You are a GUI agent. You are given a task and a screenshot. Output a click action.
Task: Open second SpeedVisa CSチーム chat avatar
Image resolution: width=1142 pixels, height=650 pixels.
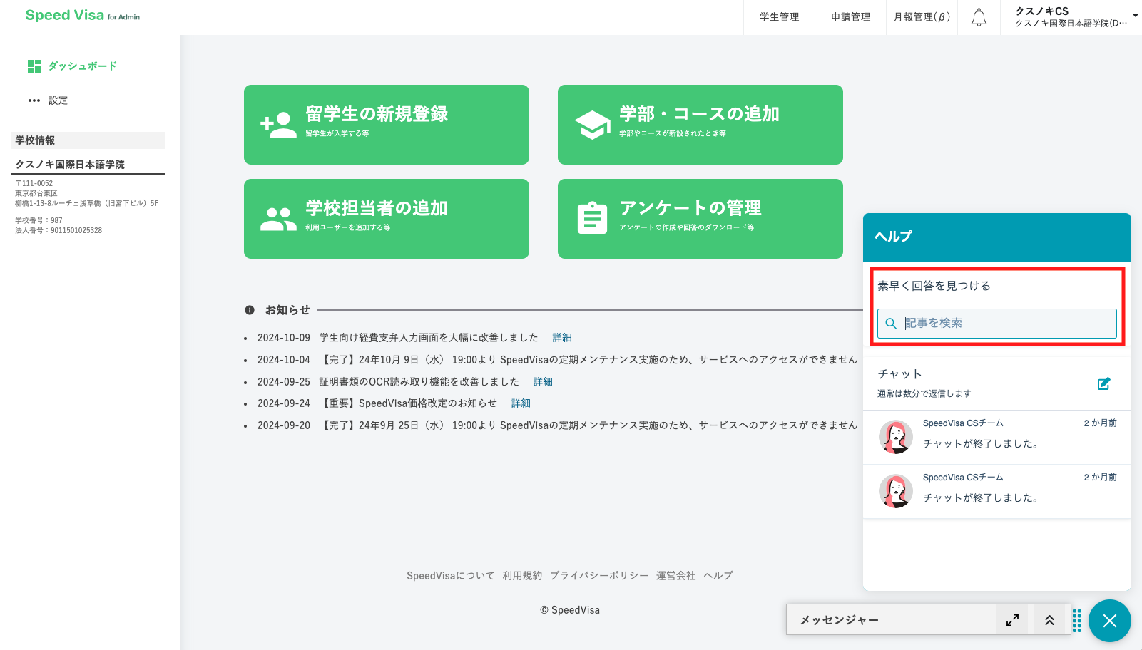coord(896,491)
